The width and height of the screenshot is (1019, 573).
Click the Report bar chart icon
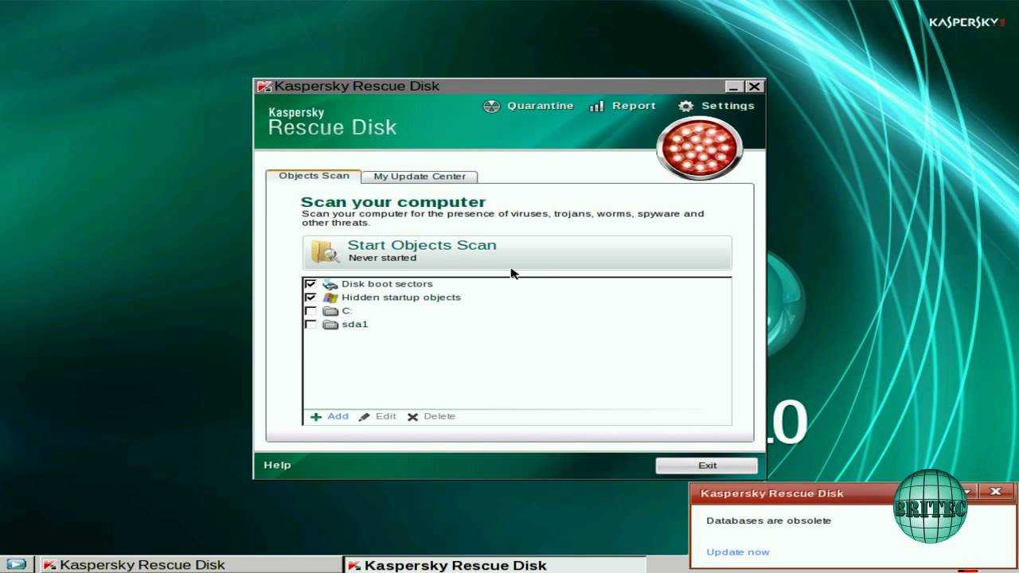click(596, 107)
